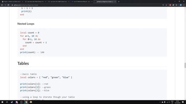Close the first lua-users wiki Math Library tab
The width and height of the screenshot is (186, 104).
click(x=46, y=2)
